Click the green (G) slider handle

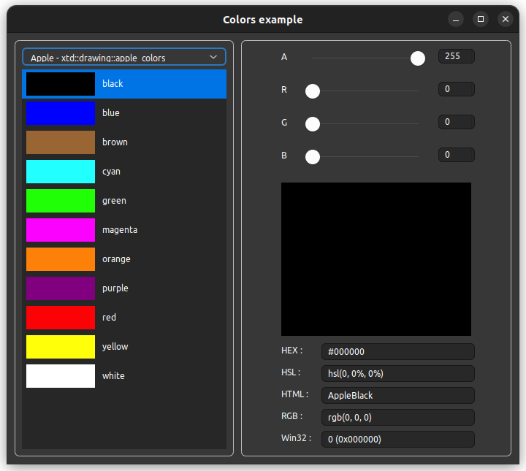313,124
